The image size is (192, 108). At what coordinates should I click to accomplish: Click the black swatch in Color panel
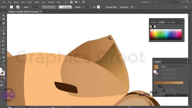(x=153, y=27)
